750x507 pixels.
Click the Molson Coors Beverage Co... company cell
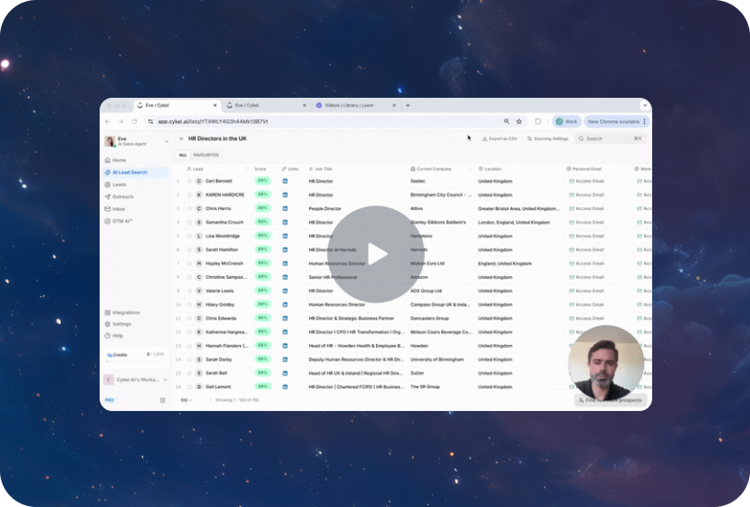click(440, 332)
